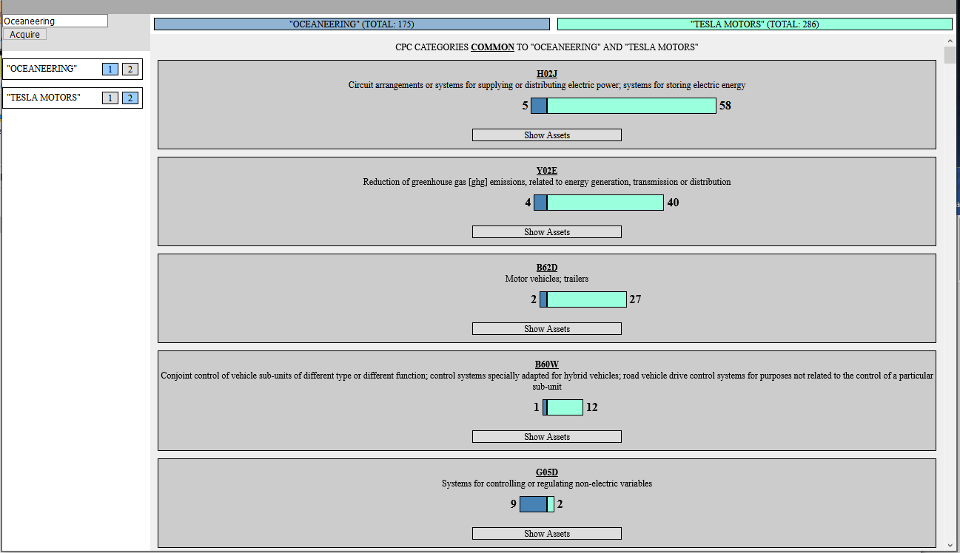Select toggle 2 in the "OCEANEERING" row
960x553 pixels.
(x=130, y=69)
